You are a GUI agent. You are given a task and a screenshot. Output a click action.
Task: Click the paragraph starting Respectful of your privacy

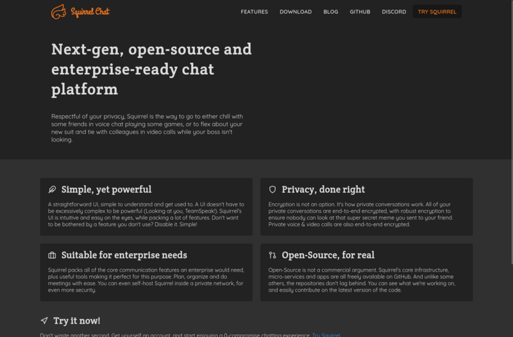tap(147, 127)
